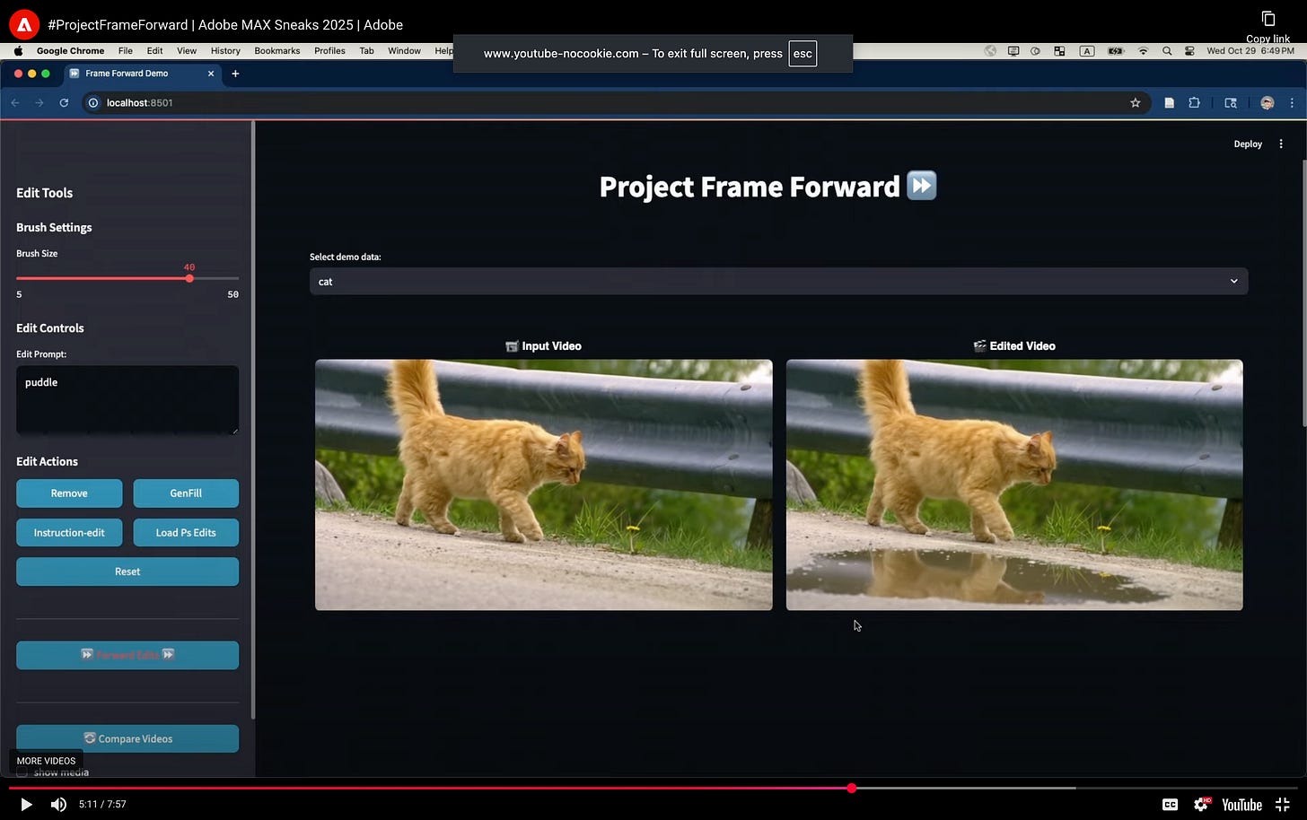This screenshot has height=820, width=1307.
Task: Click the bookmark star in the address bar
Action: [x=1136, y=102]
